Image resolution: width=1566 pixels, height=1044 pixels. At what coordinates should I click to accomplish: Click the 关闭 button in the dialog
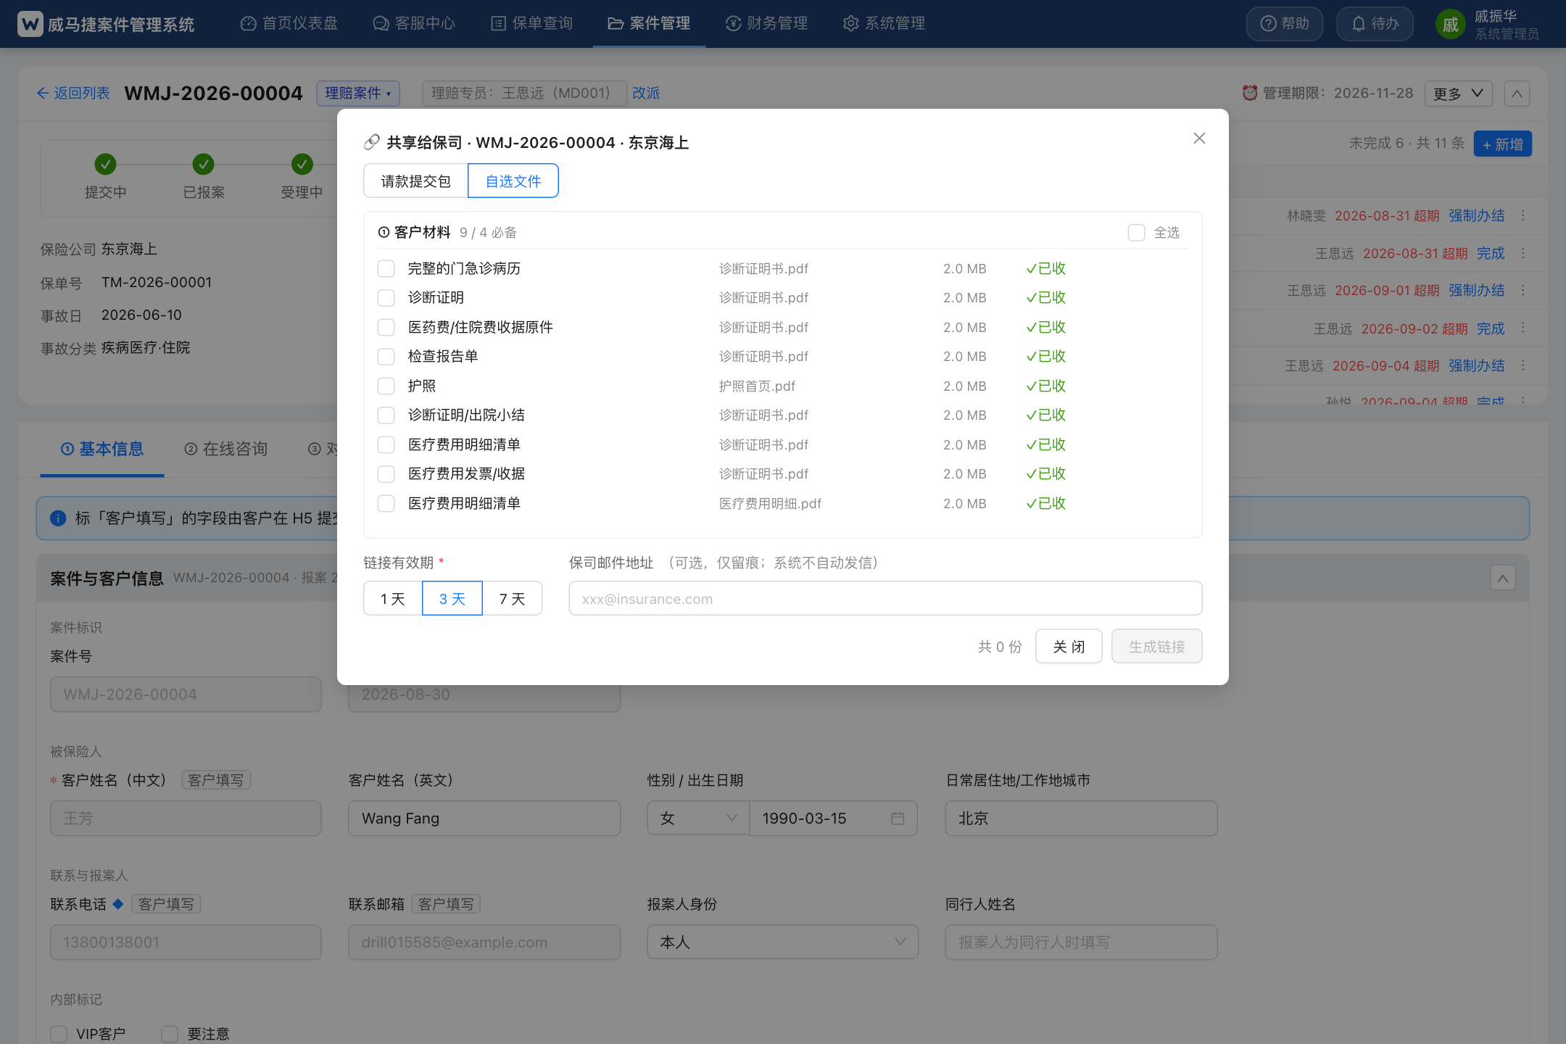pyautogui.click(x=1069, y=646)
